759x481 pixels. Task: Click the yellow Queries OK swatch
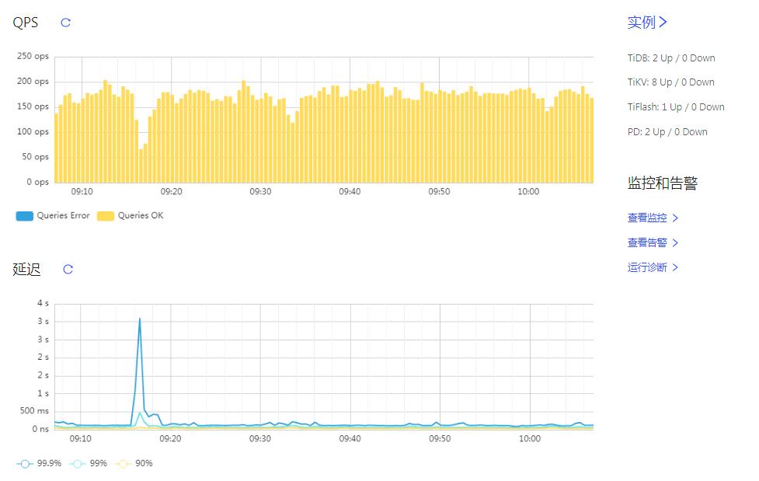pyautogui.click(x=106, y=216)
